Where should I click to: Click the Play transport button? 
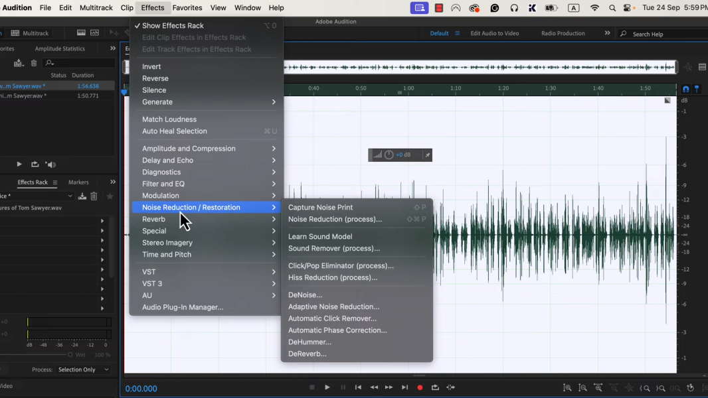tap(327, 387)
